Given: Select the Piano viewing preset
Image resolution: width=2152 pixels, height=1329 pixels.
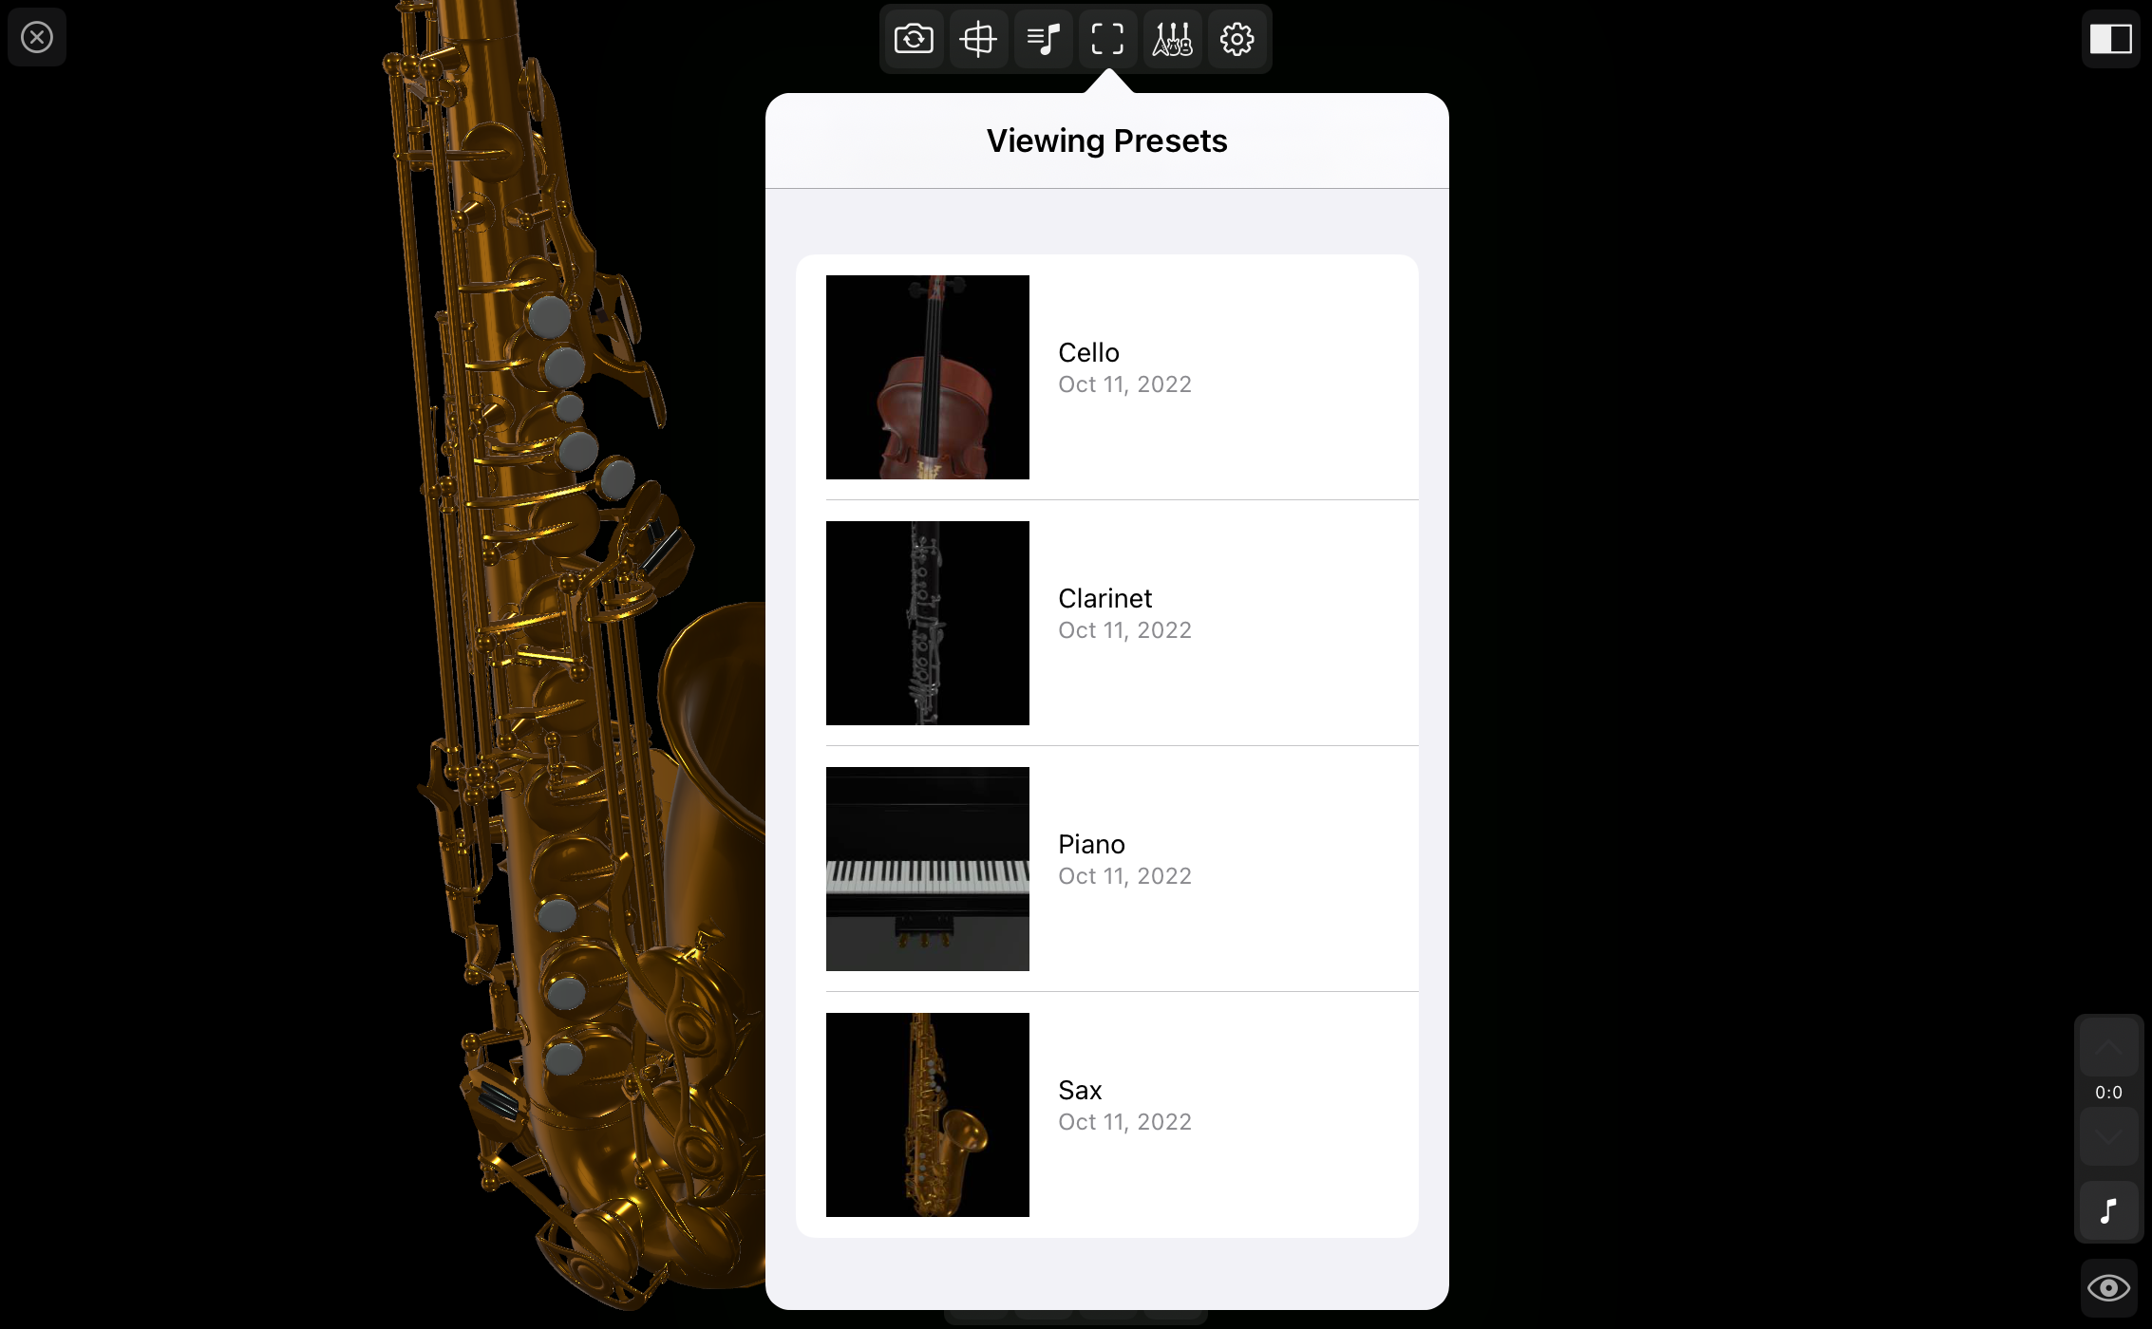Looking at the screenshot, I should (x=1107, y=869).
